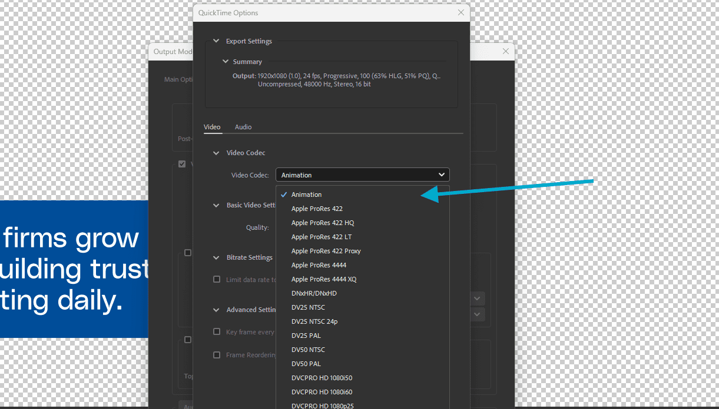The width and height of the screenshot is (719, 409).
Task: Switch to the Video tab
Action: point(212,127)
